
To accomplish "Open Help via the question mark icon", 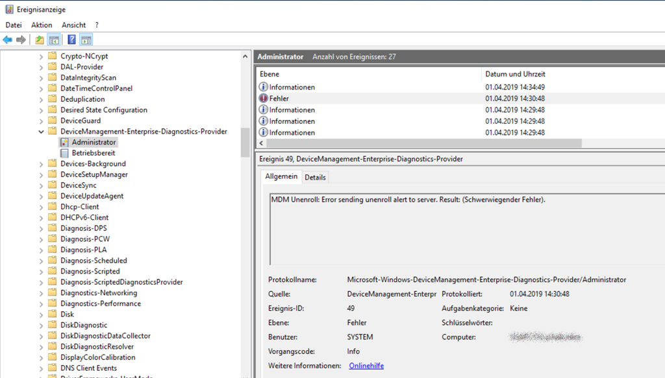I will (71, 40).
